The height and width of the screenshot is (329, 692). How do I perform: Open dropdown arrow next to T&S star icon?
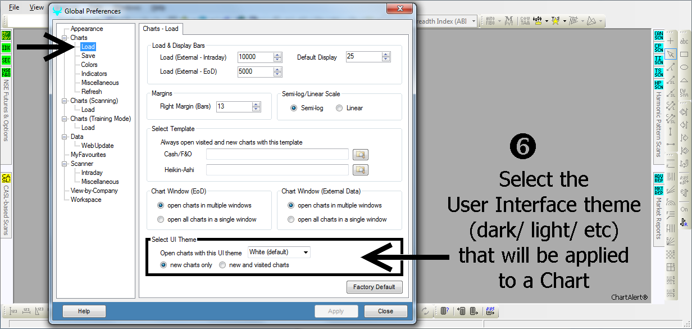(x=564, y=21)
